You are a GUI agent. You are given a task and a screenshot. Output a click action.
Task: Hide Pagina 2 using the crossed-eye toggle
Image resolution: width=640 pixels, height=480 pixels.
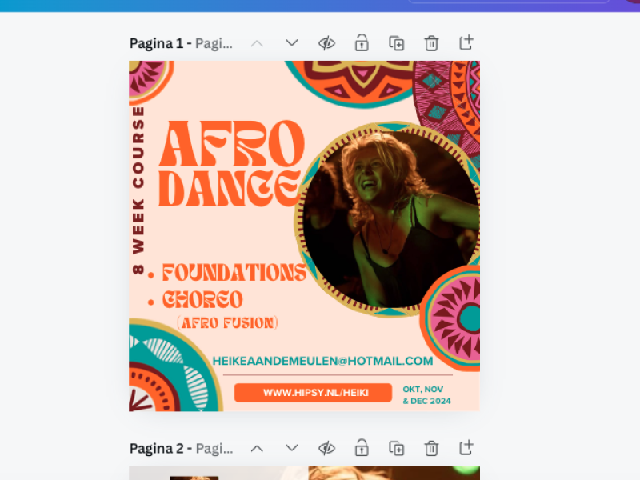click(x=326, y=448)
